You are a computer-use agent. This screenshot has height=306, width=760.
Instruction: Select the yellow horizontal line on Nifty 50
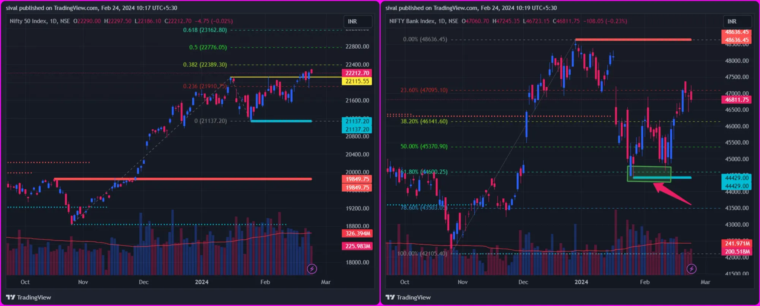pyautogui.click(x=286, y=77)
